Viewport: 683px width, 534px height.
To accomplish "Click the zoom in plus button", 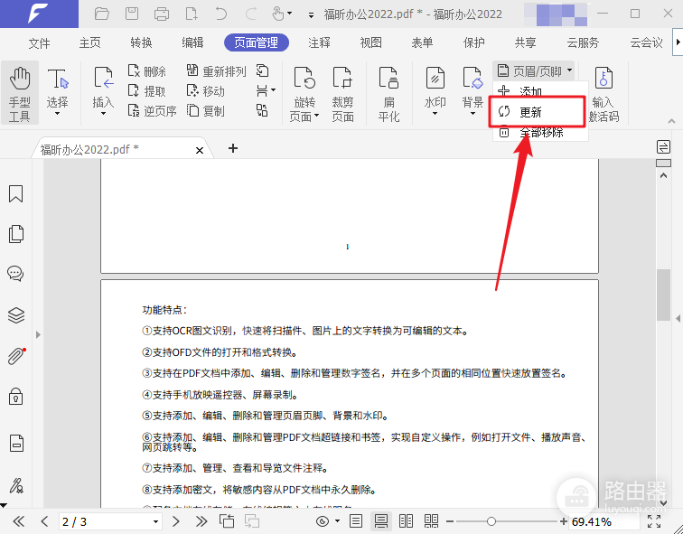I will click(564, 521).
